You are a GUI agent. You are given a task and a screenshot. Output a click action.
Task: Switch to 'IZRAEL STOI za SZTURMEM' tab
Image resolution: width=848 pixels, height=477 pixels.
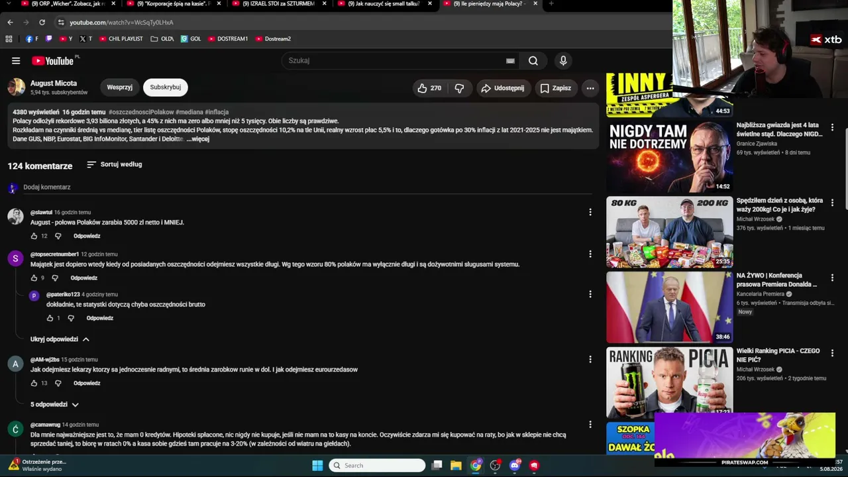278,4
